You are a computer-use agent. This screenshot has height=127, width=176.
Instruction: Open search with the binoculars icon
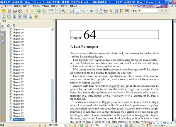(116, 11)
